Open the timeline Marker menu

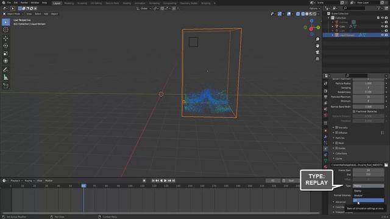49,181
